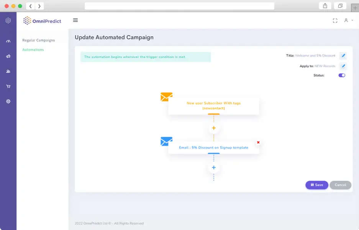Edit the campaign Title with pencil icon
Screen dimensions: 359x230
[x=343, y=56]
